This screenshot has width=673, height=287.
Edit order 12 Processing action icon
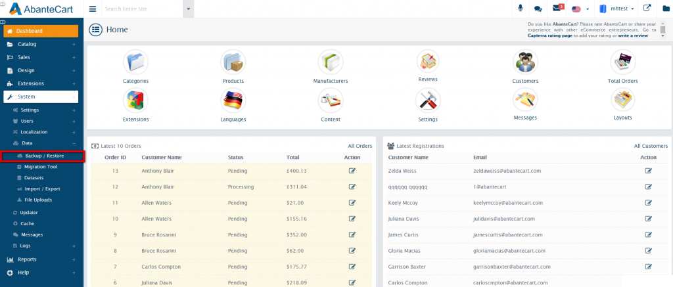(x=352, y=187)
